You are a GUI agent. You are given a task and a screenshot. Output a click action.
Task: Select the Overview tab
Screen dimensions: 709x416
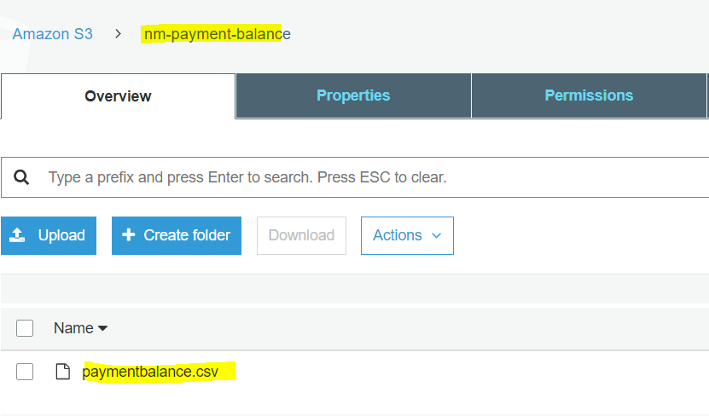[118, 96]
